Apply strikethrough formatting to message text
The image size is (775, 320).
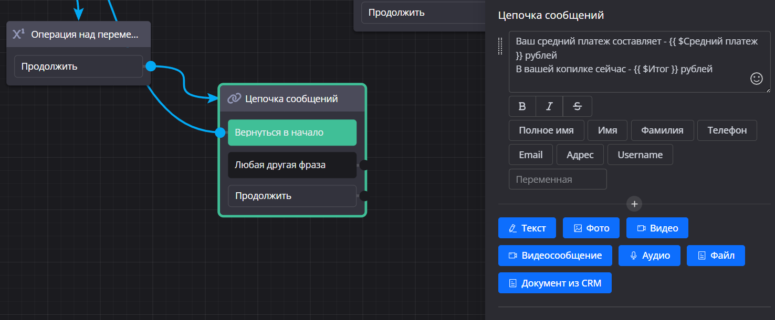tap(577, 106)
